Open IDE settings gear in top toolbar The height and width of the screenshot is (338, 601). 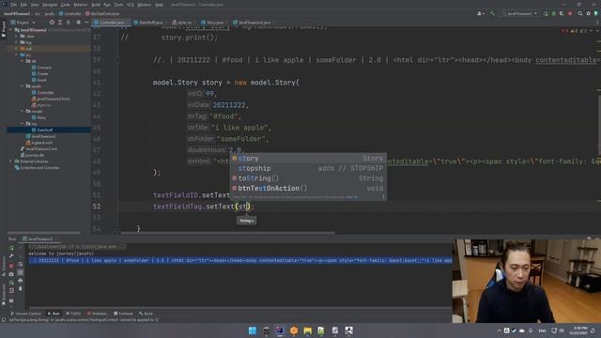tap(589, 13)
